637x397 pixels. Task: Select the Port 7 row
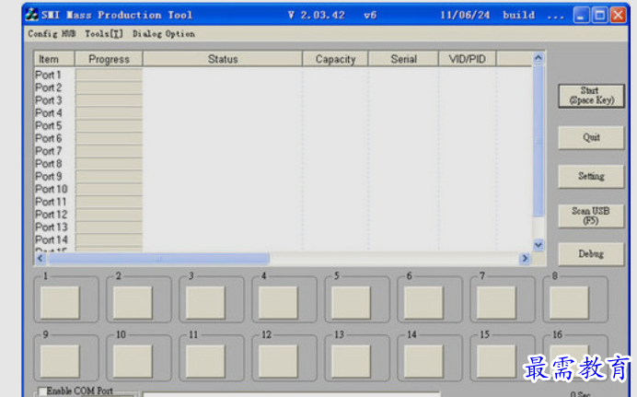coord(284,151)
